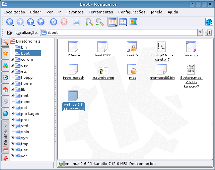Click the Forward navigation arrow

click(20, 22)
